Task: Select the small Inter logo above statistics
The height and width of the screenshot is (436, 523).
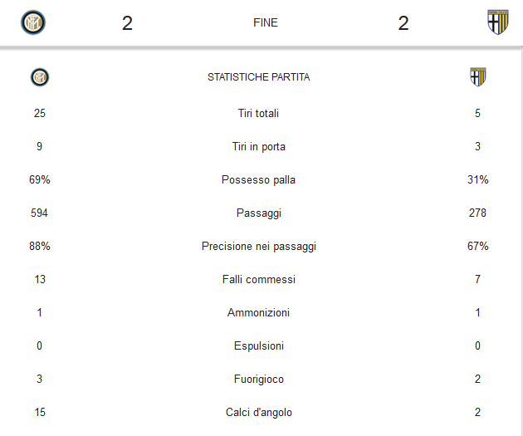Action: click(x=40, y=77)
